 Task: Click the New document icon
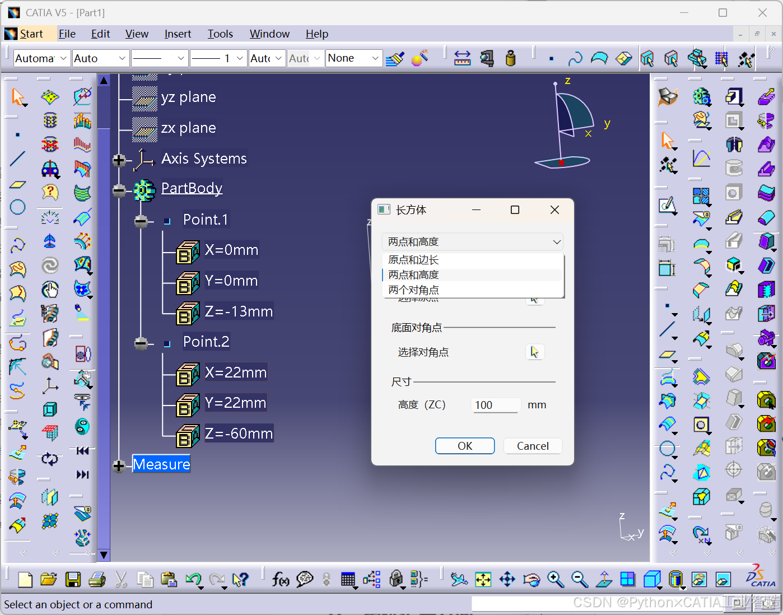coord(25,579)
